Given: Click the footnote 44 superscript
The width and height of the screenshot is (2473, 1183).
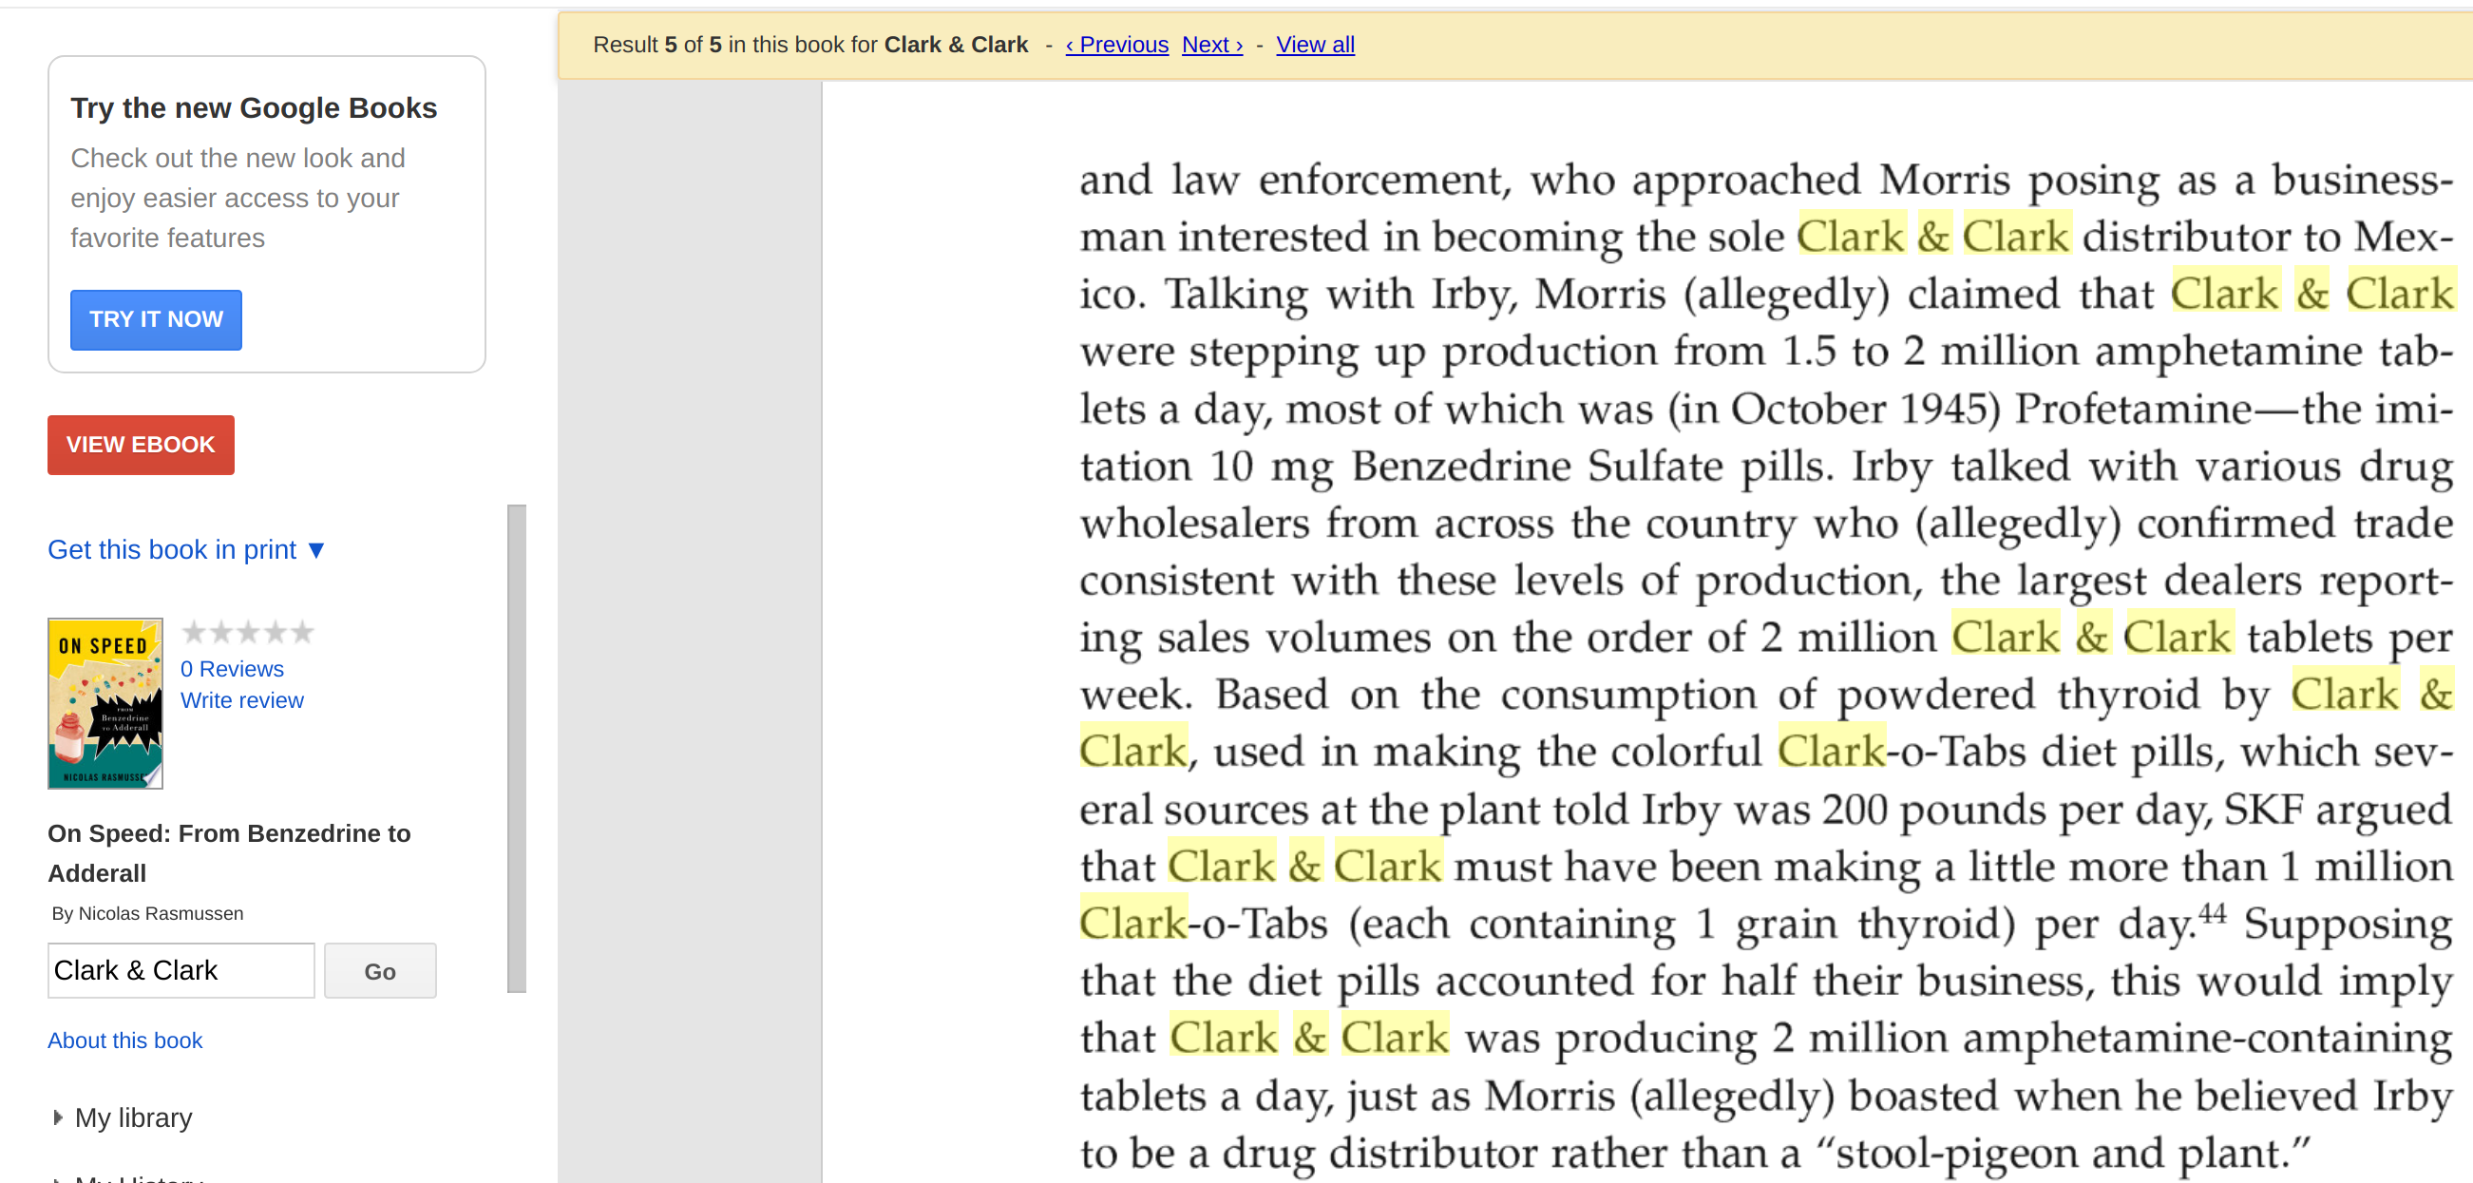Looking at the screenshot, I should click(2212, 911).
